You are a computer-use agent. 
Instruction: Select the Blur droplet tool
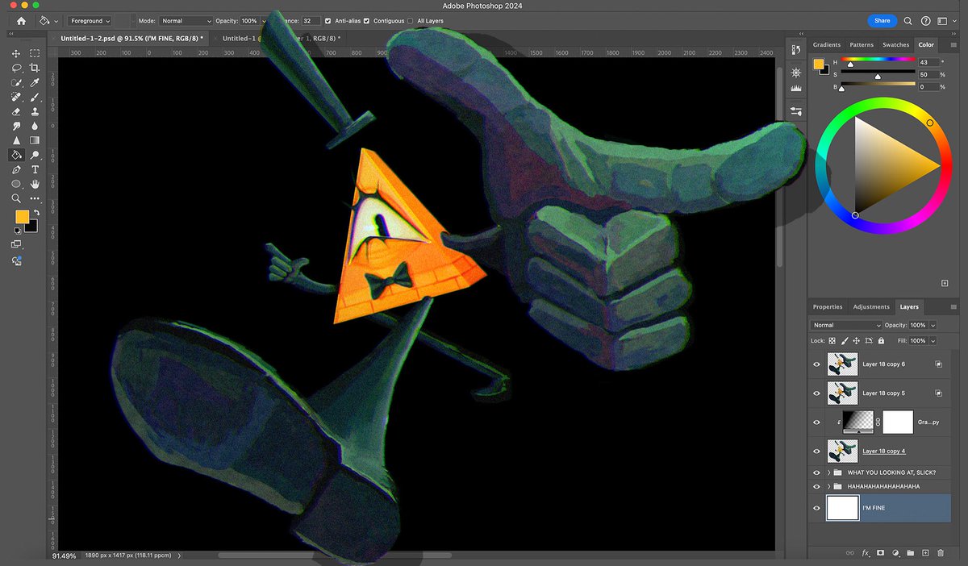tap(35, 126)
